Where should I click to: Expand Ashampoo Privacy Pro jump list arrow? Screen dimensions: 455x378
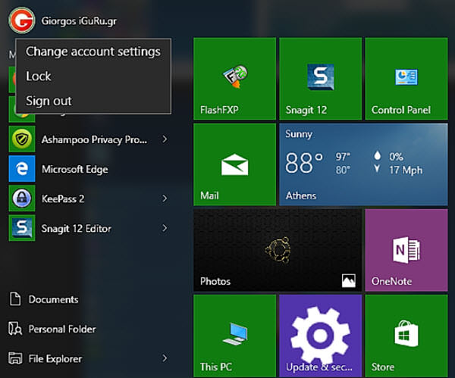165,139
